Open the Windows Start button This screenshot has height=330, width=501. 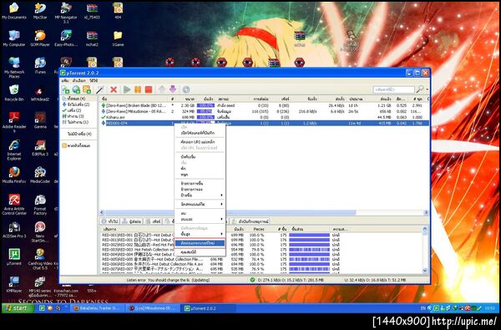point(18,308)
